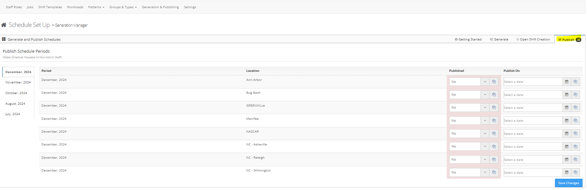The height and width of the screenshot is (190, 587).
Task: Click the Select a date field for Menifee
Action: coord(533,121)
